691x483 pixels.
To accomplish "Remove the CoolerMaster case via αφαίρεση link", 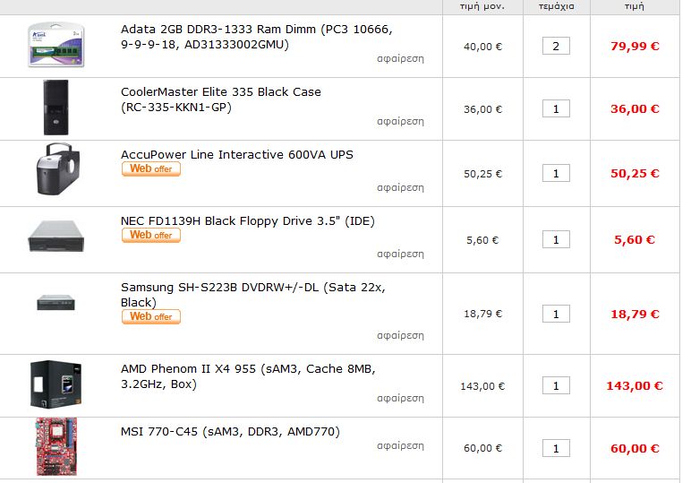I will [x=400, y=121].
